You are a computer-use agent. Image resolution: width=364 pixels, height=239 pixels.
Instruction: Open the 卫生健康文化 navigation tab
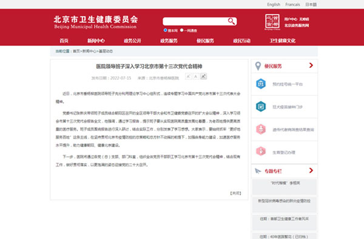[282, 41]
